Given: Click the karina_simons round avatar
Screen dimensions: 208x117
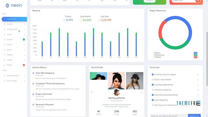Looking at the screenshot, I should (117, 92).
